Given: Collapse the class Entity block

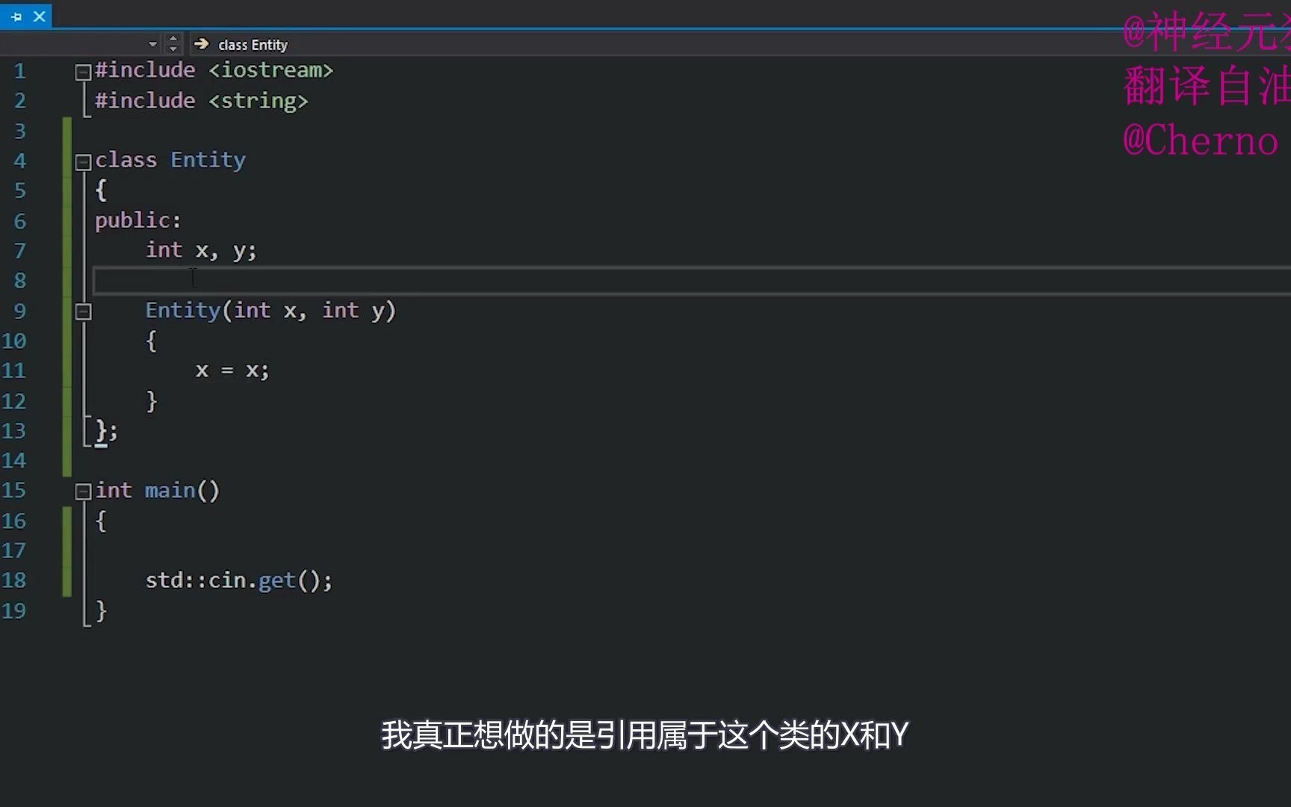Looking at the screenshot, I should (x=83, y=161).
